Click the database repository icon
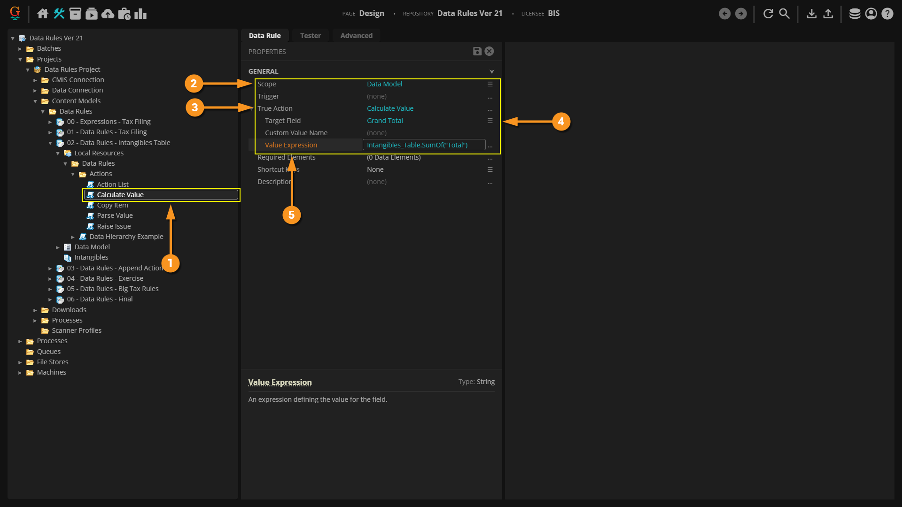Screen dimensions: 902x507 855,14
